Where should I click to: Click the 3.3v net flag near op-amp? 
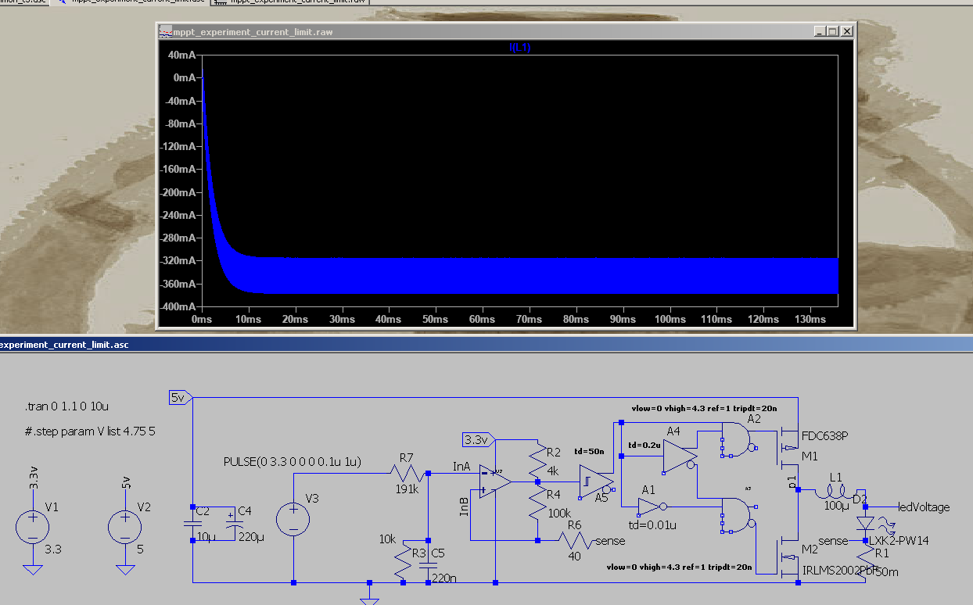click(479, 439)
